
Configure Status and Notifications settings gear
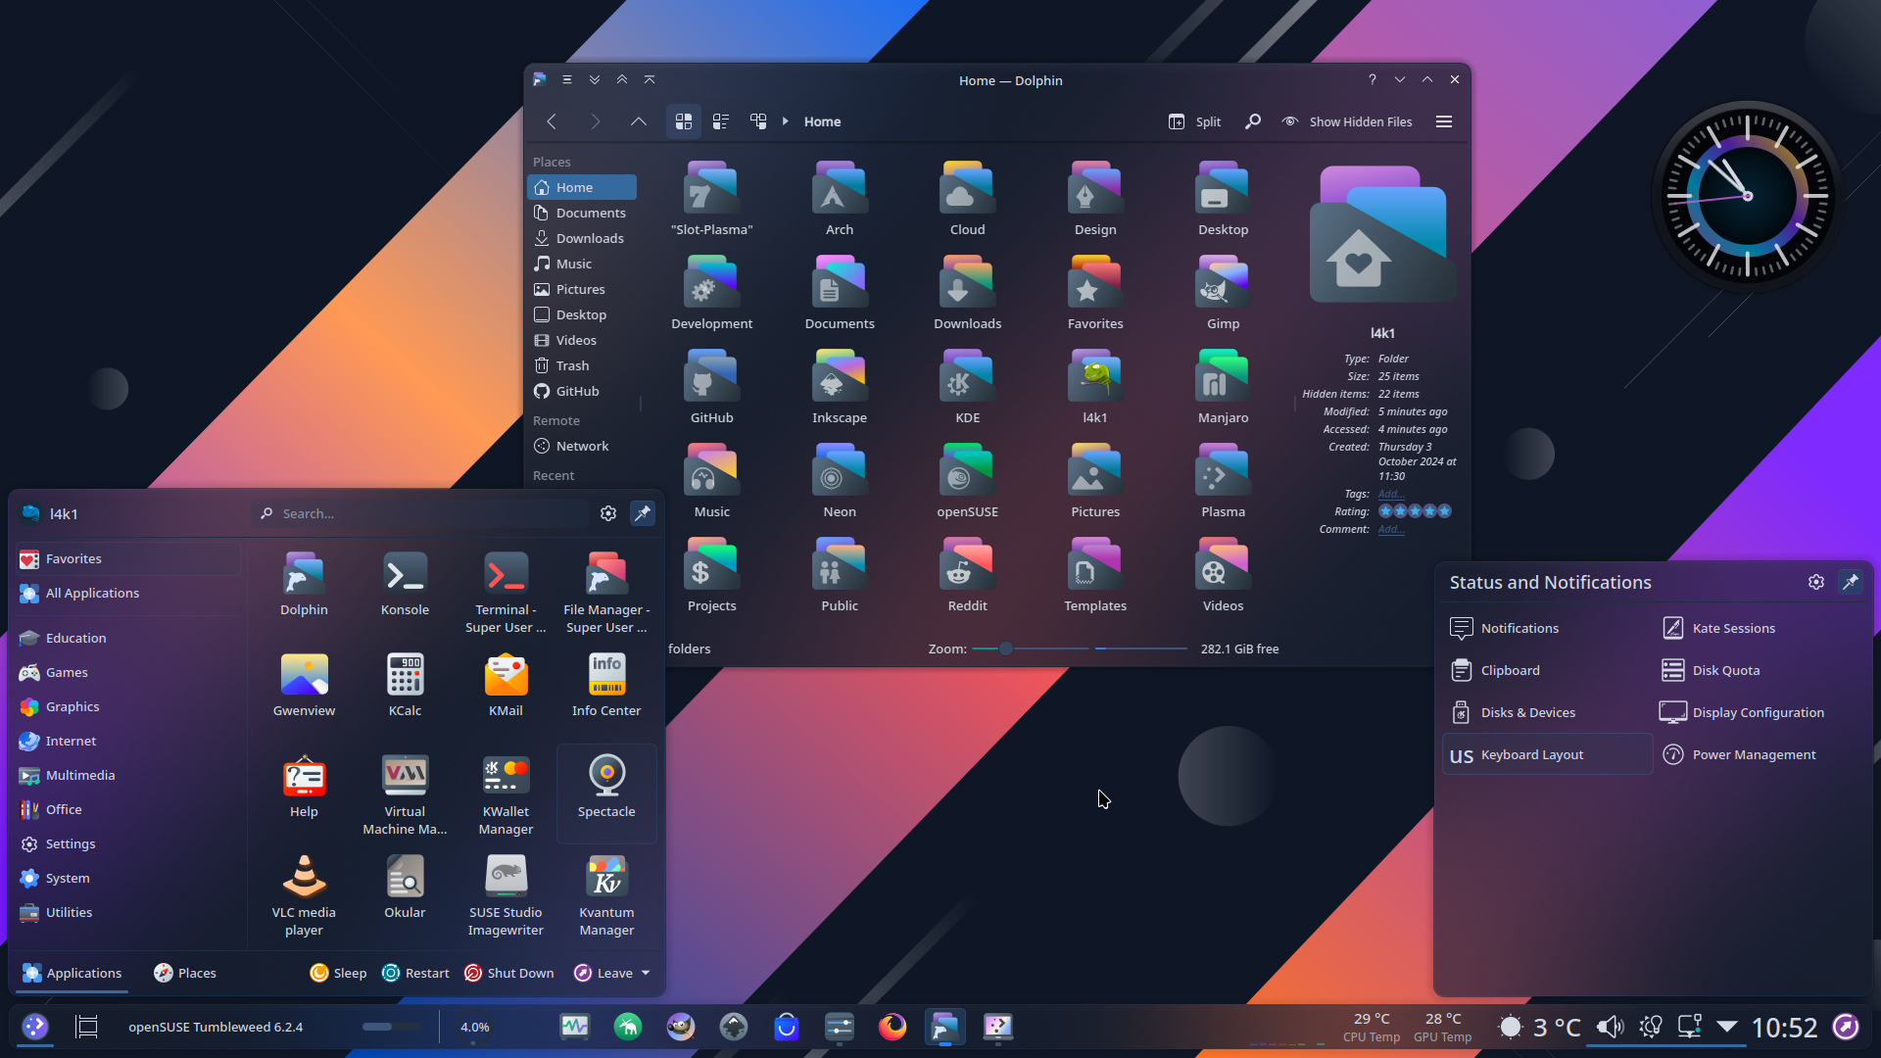[1816, 582]
